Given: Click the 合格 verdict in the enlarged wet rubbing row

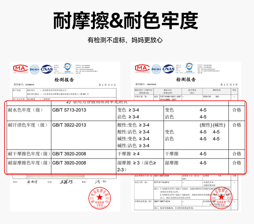Looking at the screenshot, I should pos(237,163).
